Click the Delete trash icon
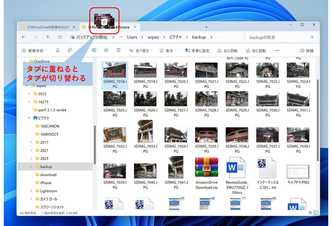Viewport: 332px width, 226px height. click(x=118, y=50)
